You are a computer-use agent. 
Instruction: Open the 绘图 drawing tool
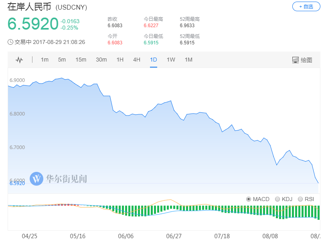click(302, 60)
